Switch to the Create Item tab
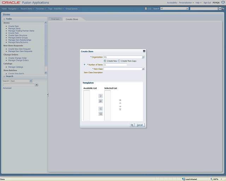226x181 pixels. 72,19
